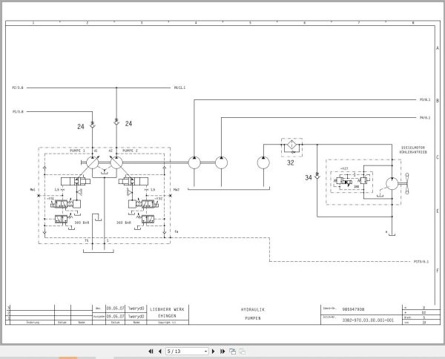
Task: Click the 24 label right of pump 2 line
Action: 128,123
